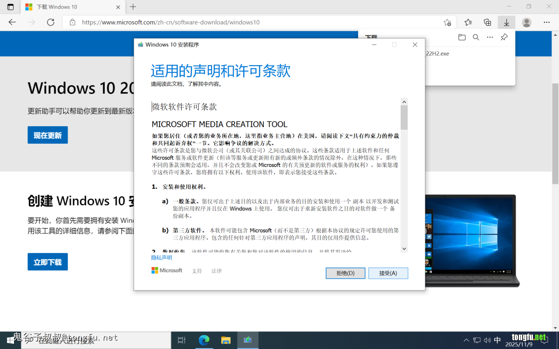Open the Legal (法律) link in installer

(x=217, y=271)
